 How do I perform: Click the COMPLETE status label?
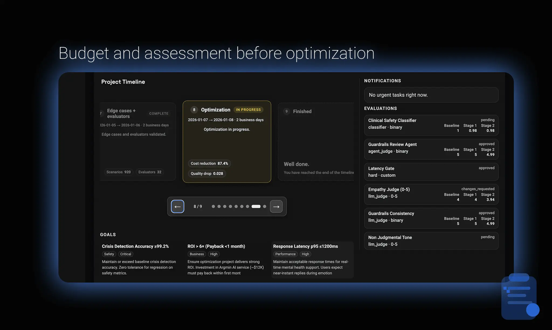click(x=159, y=114)
